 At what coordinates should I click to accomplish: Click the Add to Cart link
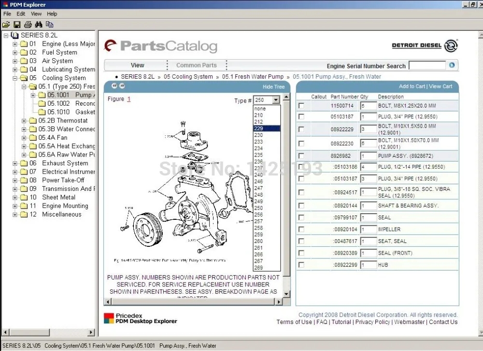pos(412,86)
